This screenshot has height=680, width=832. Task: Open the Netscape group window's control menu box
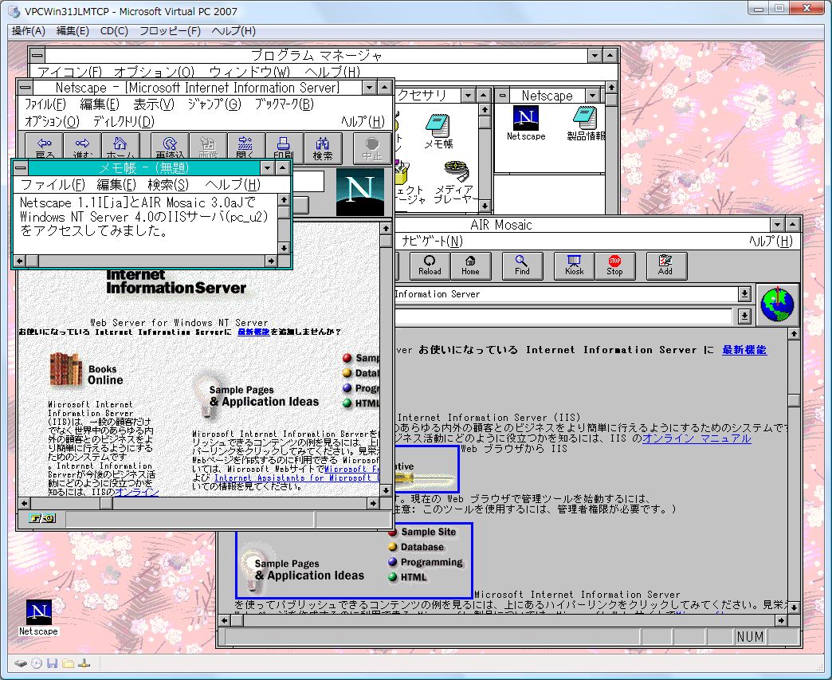(502, 96)
